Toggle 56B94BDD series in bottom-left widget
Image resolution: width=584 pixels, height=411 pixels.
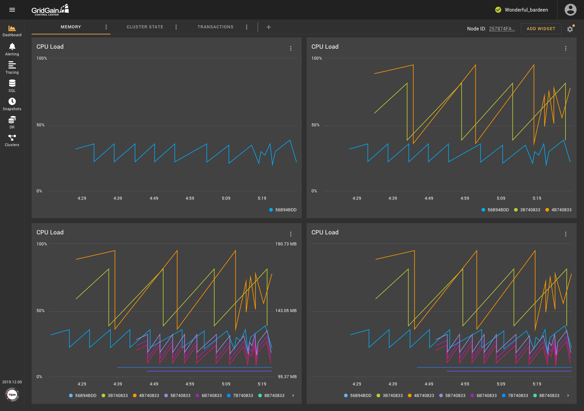[x=83, y=395]
